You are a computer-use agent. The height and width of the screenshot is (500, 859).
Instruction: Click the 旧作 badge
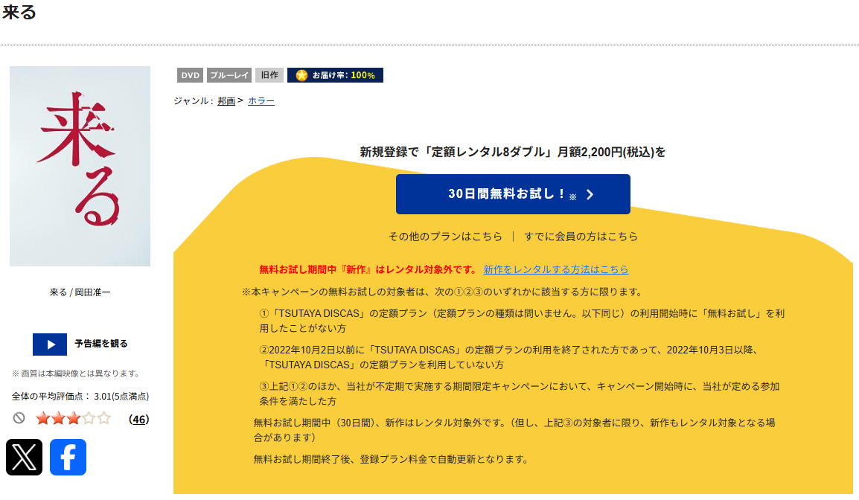(x=269, y=76)
